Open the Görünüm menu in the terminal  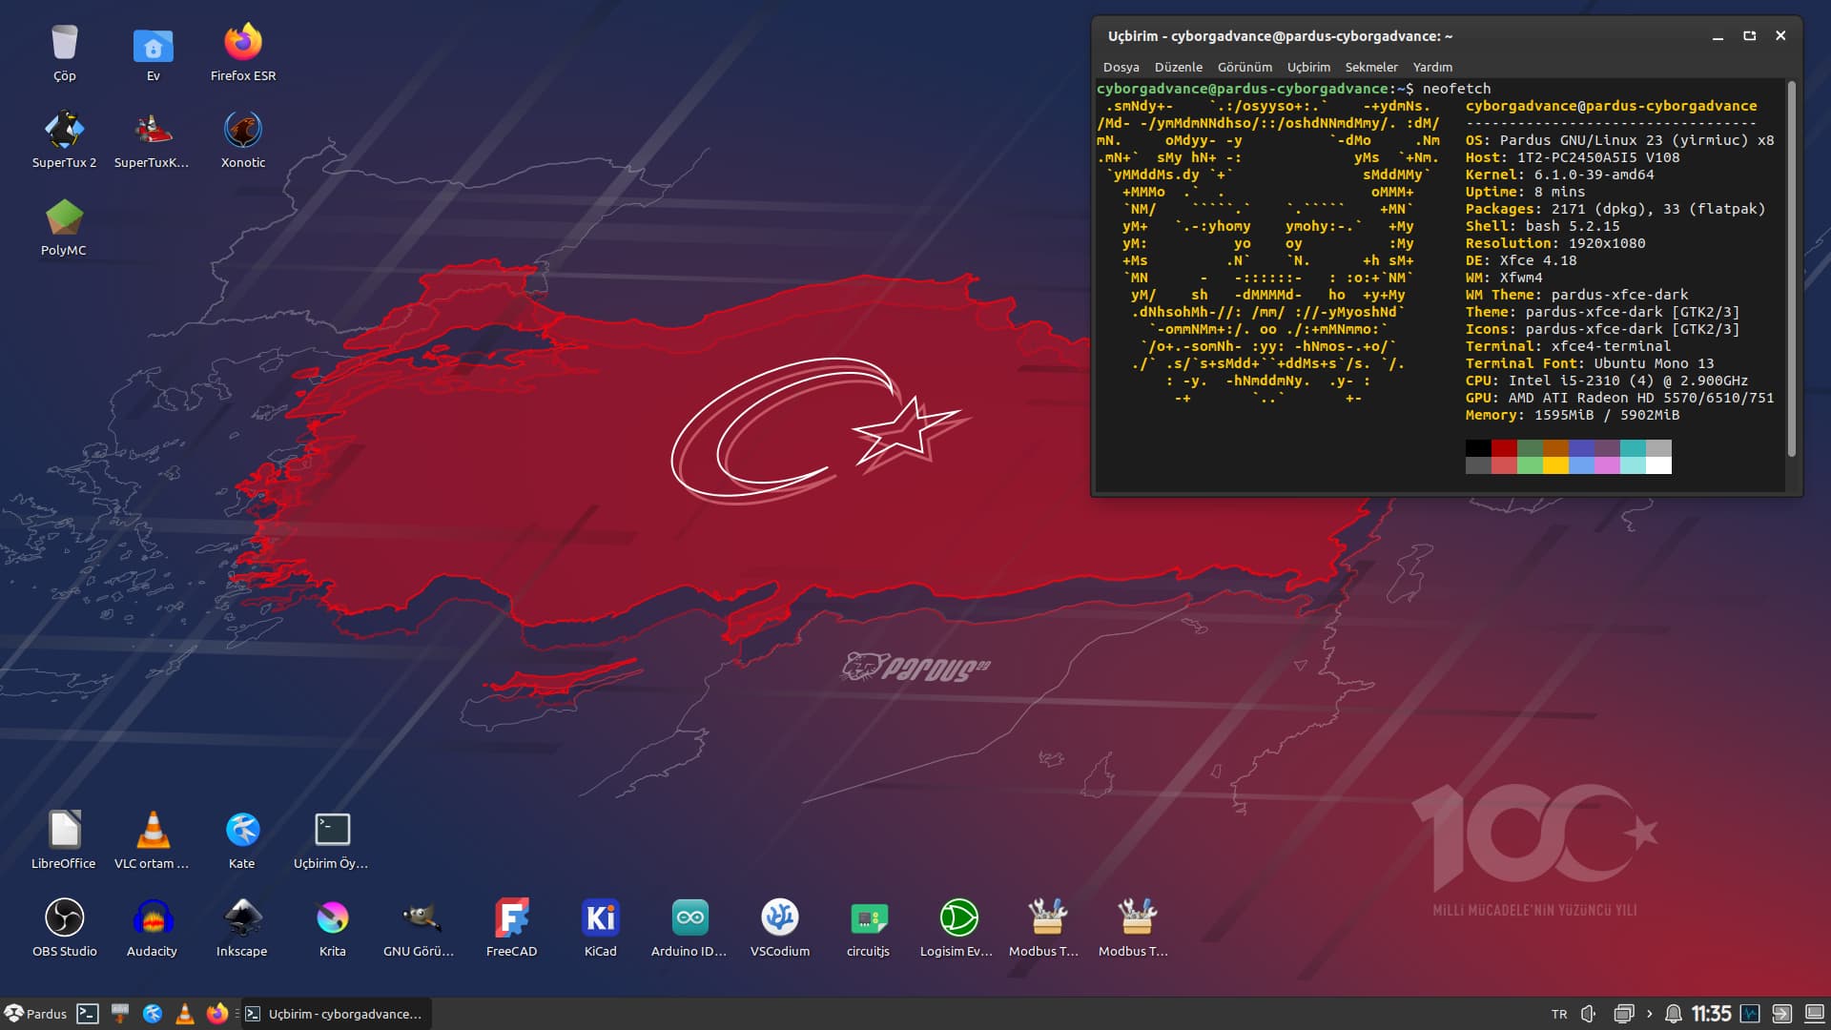coord(1245,67)
